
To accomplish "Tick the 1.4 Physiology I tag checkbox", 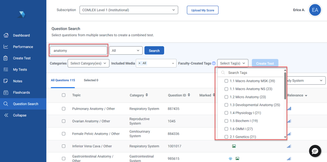I will pos(226,113).
